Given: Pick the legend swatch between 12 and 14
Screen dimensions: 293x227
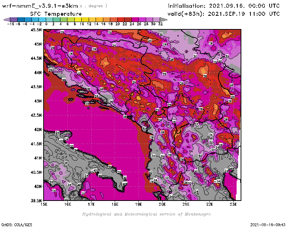Looking at the screenshot, I should [x=92, y=19].
